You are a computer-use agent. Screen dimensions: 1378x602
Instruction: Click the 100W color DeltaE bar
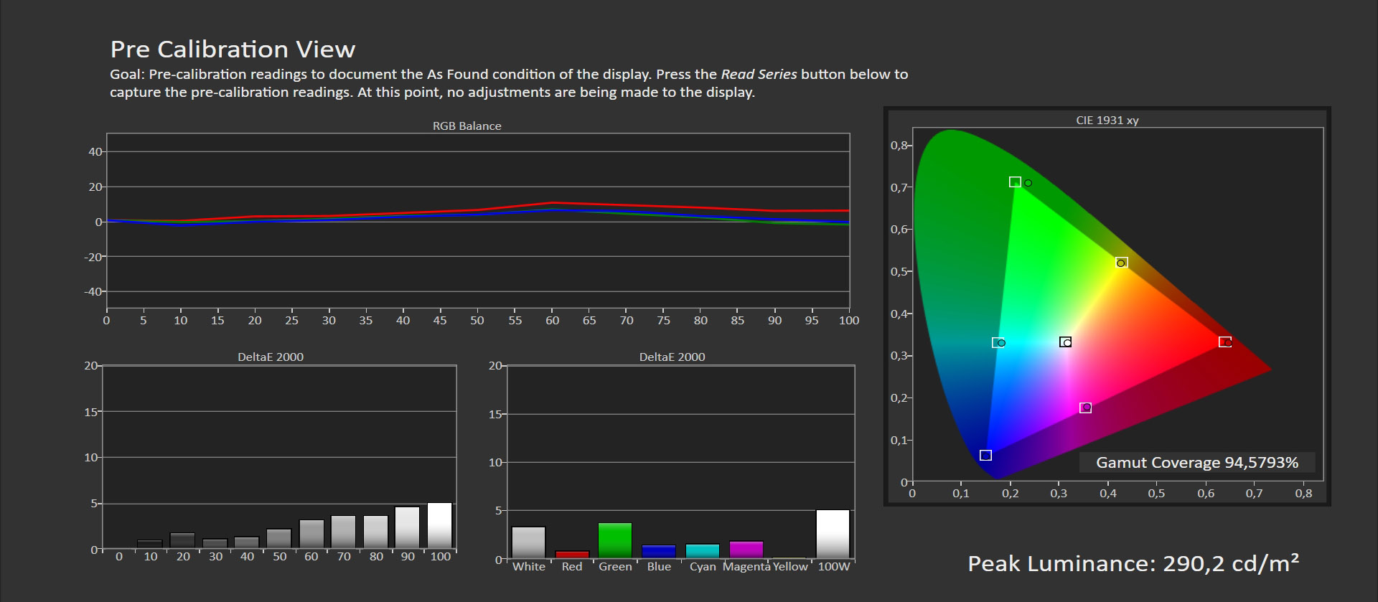833,534
